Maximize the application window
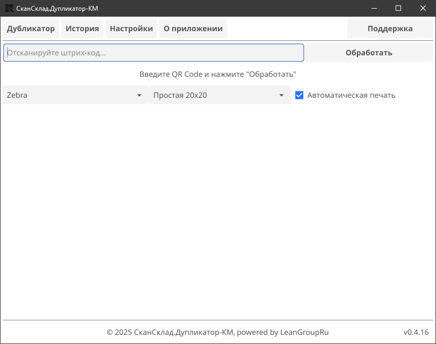436x344 pixels. click(398, 8)
